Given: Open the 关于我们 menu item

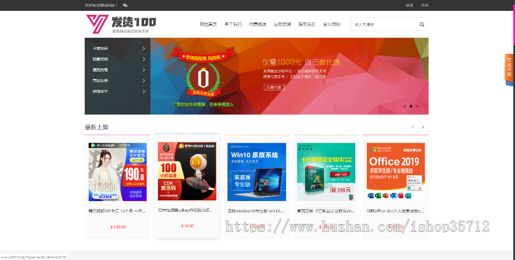Looking at the screenshot, I should point(233,24).
